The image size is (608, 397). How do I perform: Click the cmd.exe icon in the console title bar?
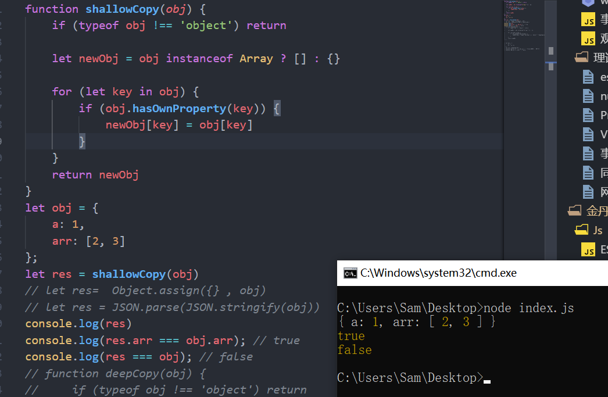350,273
